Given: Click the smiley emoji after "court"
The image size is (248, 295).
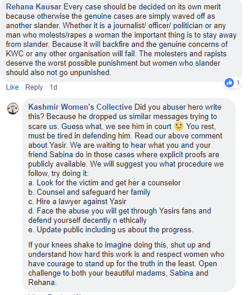Looking at the screenshot, I should click(x=179, y=126).
